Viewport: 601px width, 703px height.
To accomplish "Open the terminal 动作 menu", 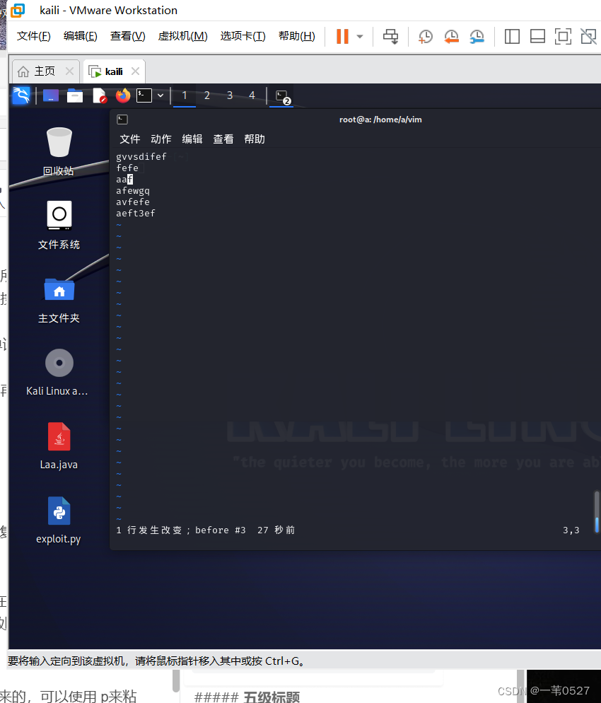I will click(161, 139).
